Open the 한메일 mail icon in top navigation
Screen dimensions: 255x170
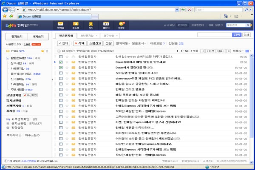(x=60, y=25)
